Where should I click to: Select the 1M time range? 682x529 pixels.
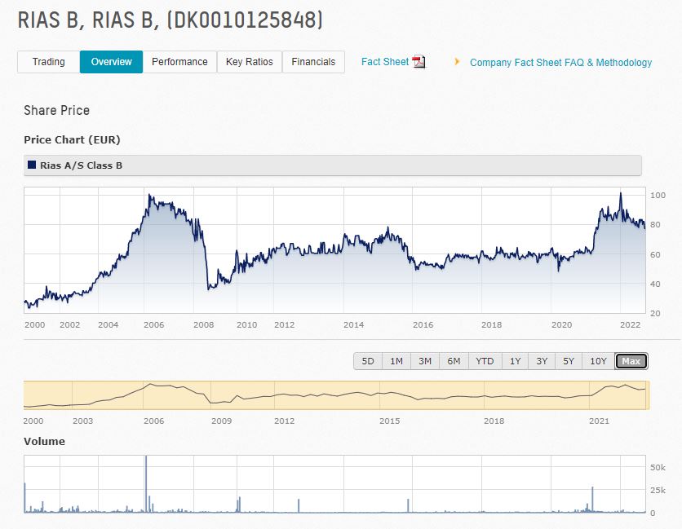396,360
